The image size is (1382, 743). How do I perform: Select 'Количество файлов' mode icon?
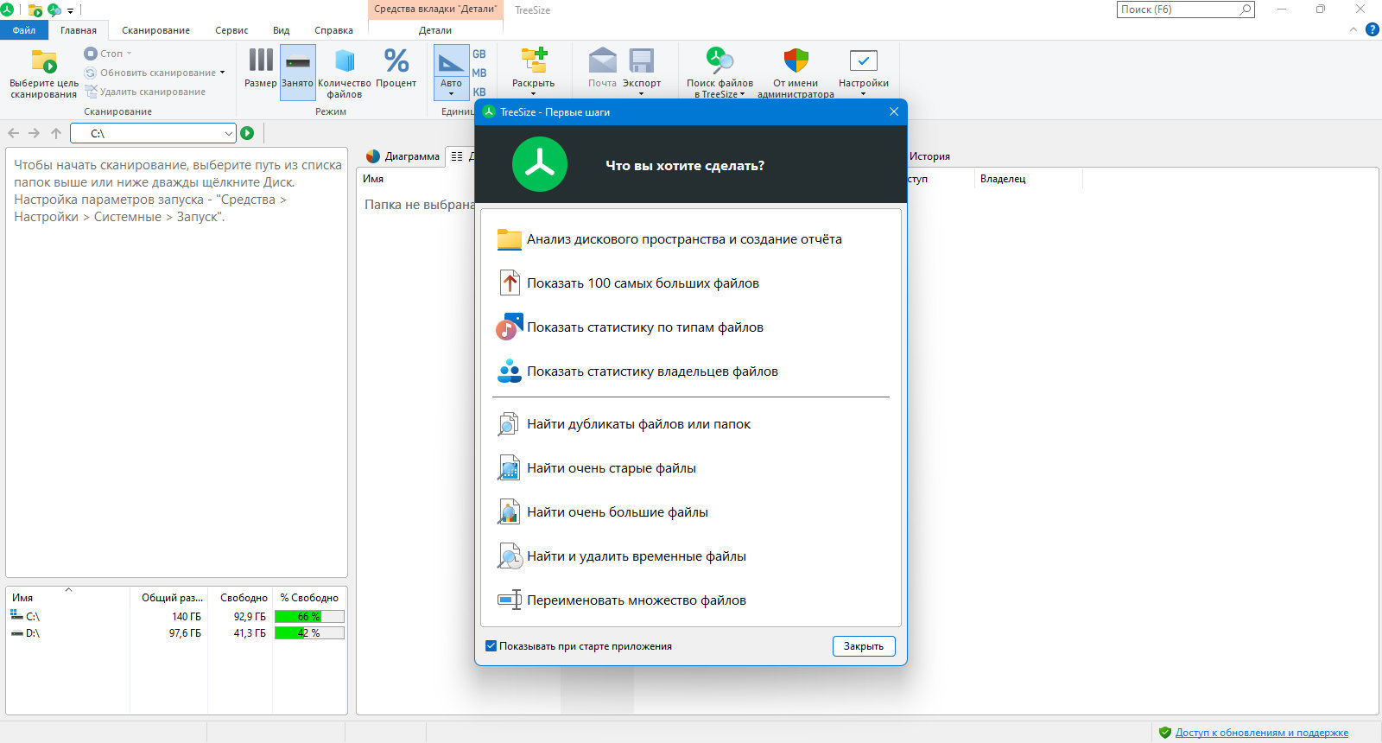pos(344,62)
